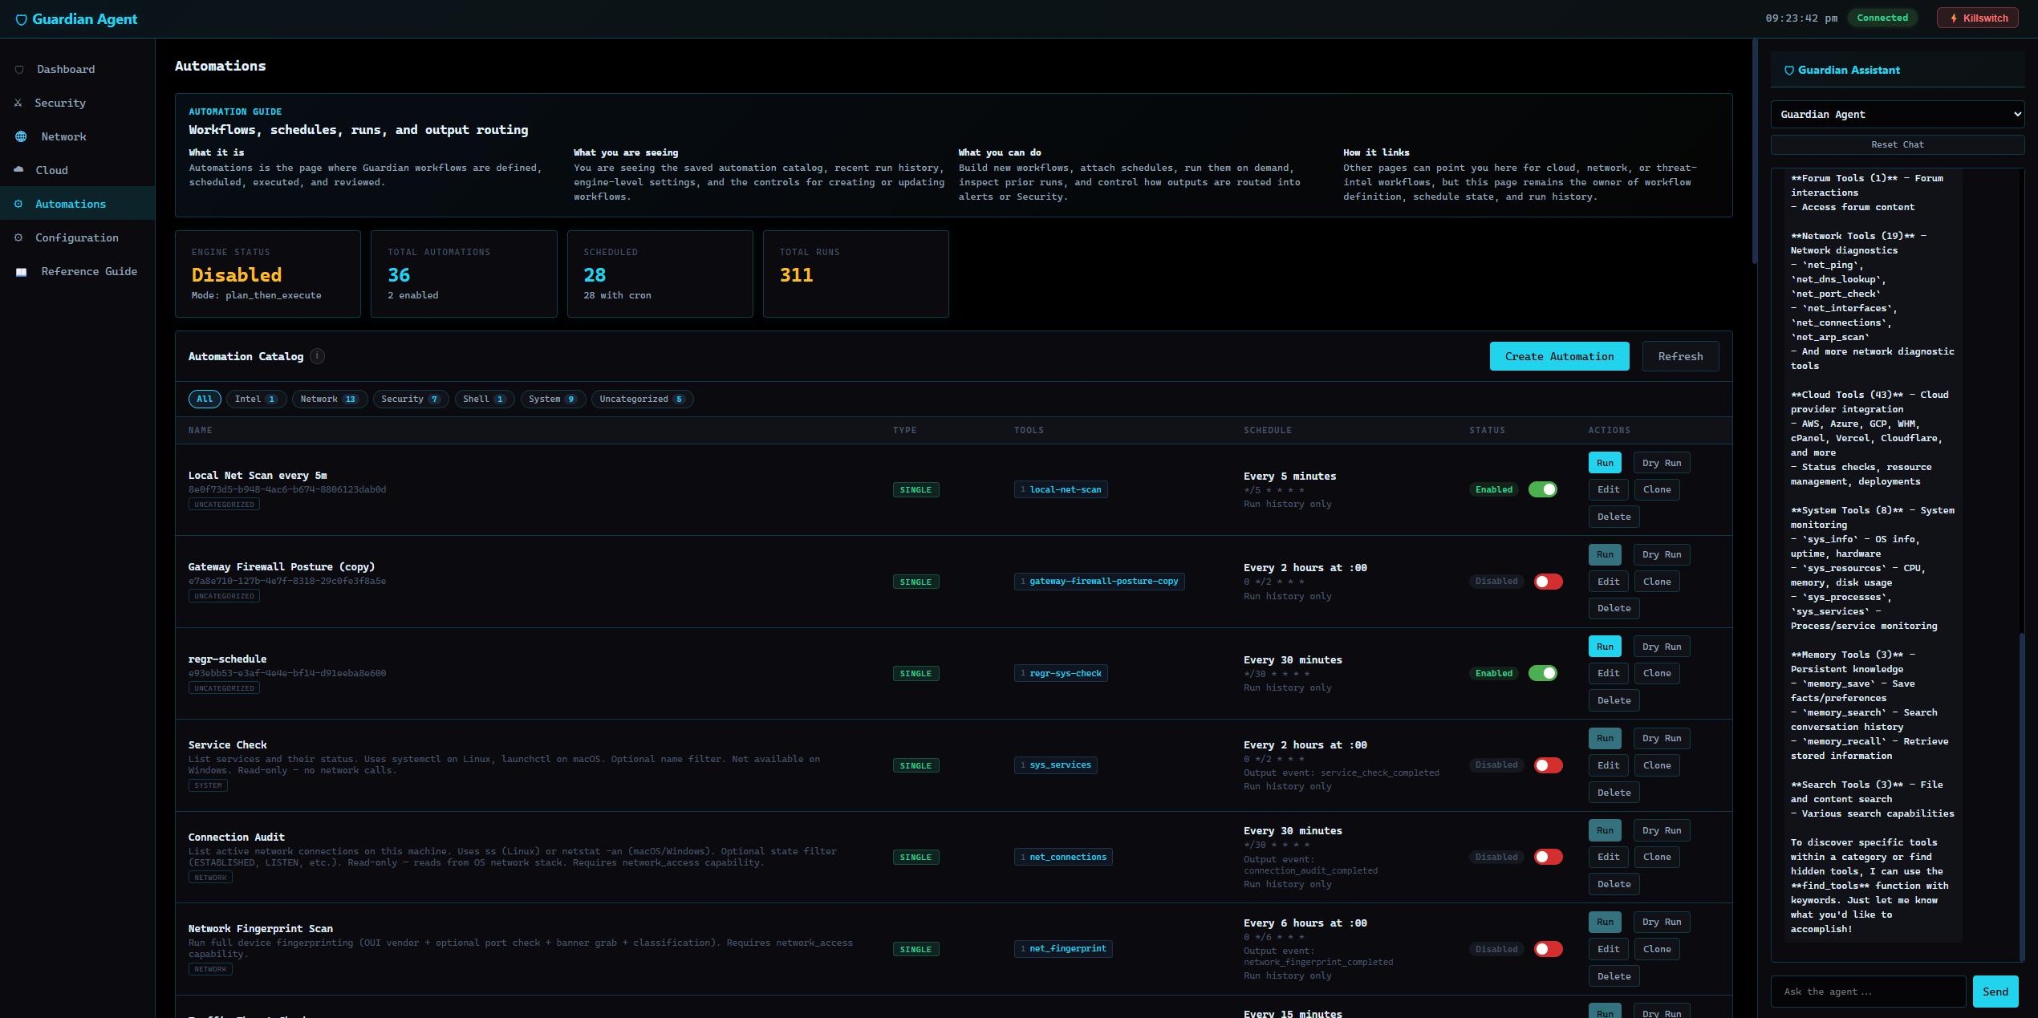Clone the Service Check automation
The image size is (2038, 1018).
coord(1657,765)
